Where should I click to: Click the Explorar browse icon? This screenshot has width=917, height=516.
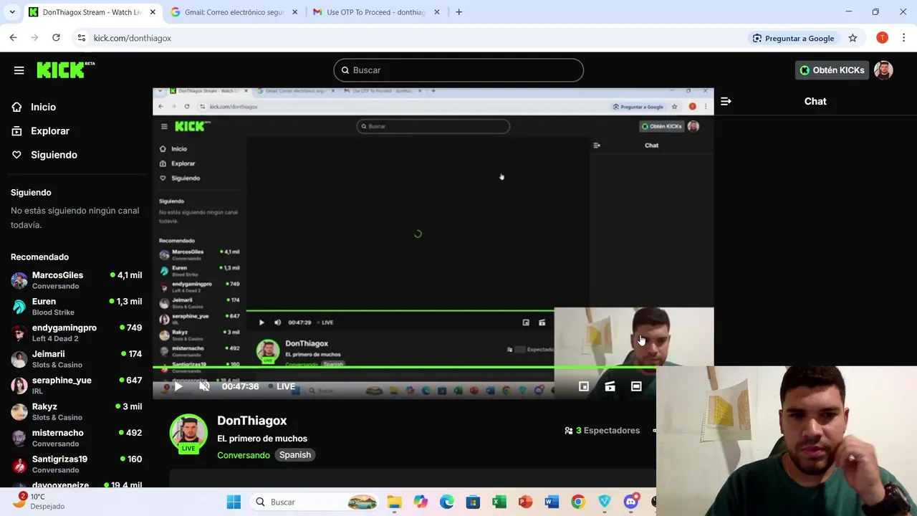[16, 131]
